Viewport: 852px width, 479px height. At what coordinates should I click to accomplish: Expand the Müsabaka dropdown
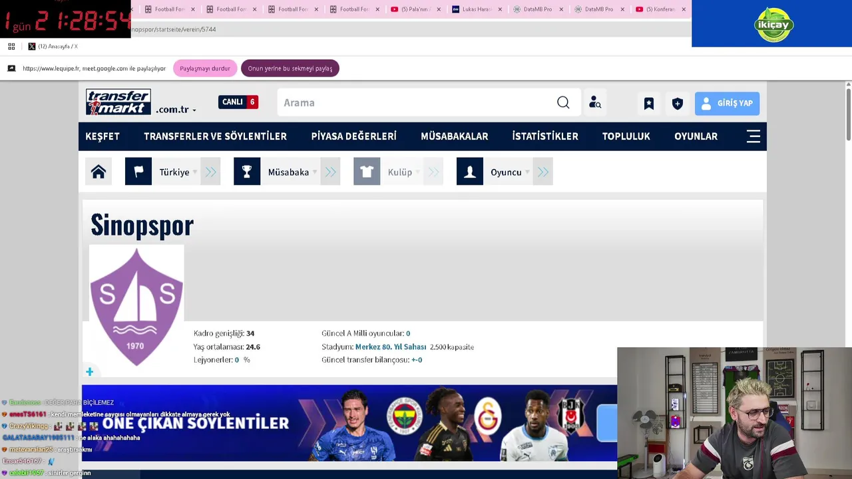[292, 172]
